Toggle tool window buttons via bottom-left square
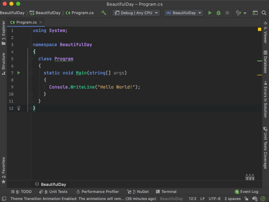The width and height of the screenshot is (269, 202). tap(4, 199)
